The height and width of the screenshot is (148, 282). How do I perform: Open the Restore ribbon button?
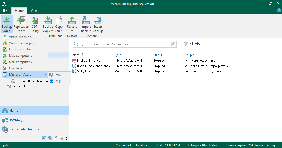(x=72, y=24)
